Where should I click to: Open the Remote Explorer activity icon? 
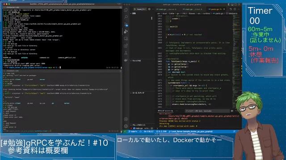[x=126, y=39]
